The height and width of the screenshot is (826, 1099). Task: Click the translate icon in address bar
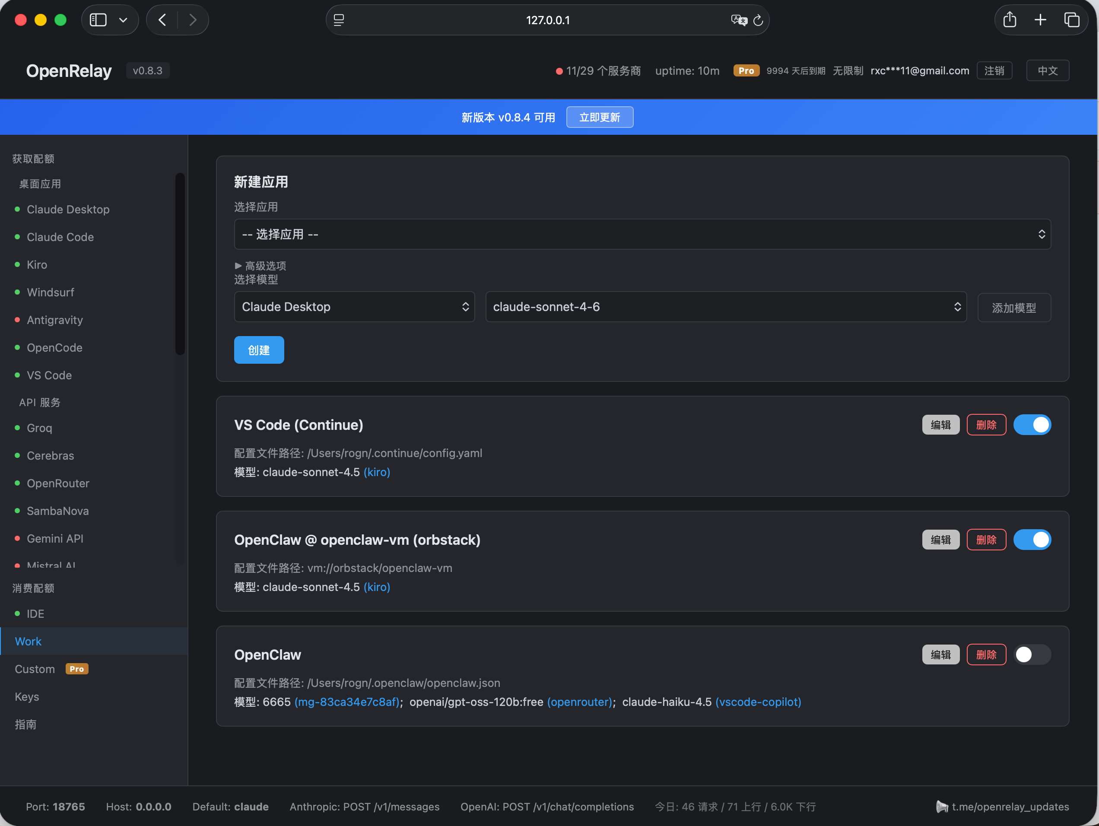[x=739, y=20]
